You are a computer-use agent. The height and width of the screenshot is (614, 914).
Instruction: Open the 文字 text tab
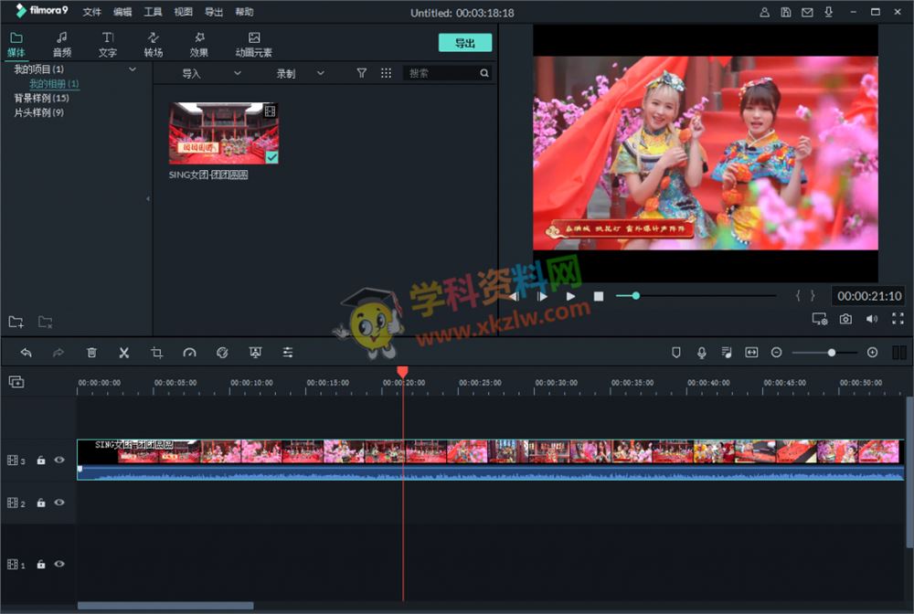pyautogui.click(x=107, y=44)
